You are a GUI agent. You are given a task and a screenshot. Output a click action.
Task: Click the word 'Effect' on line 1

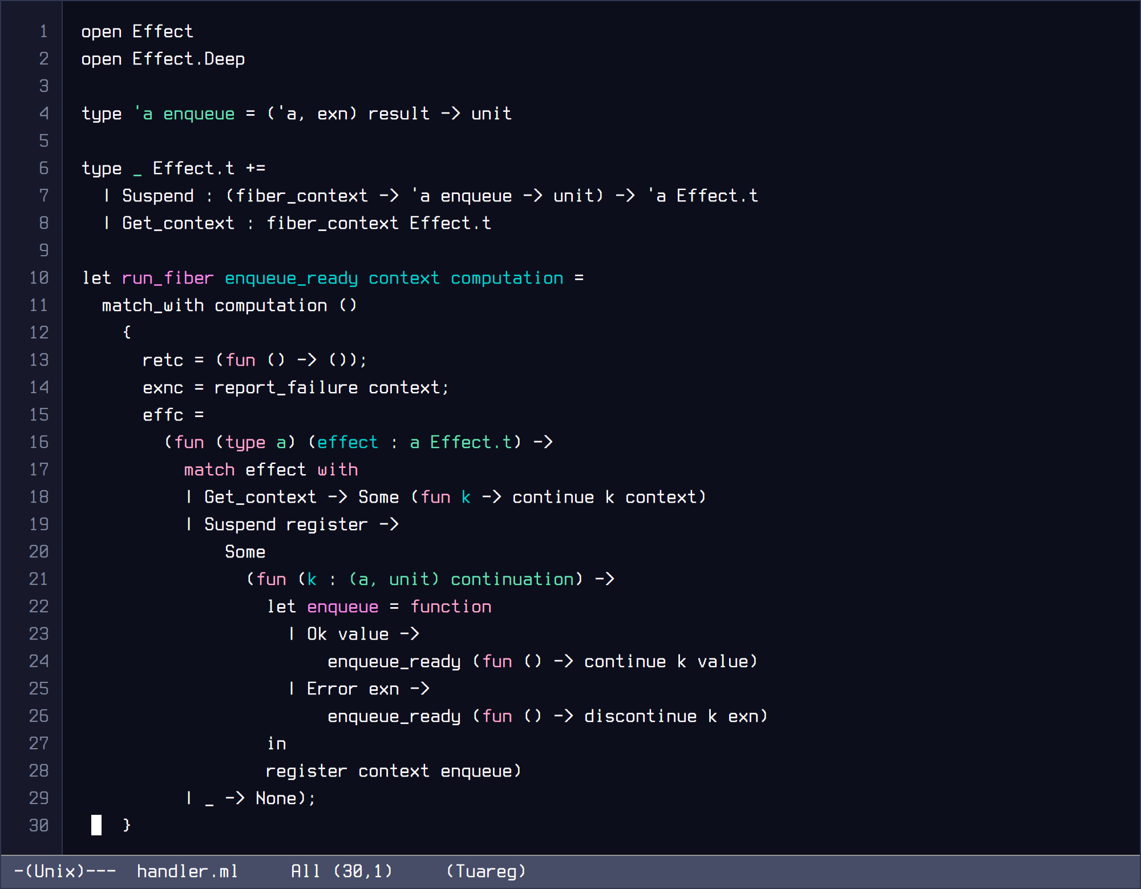click(163, 31)
